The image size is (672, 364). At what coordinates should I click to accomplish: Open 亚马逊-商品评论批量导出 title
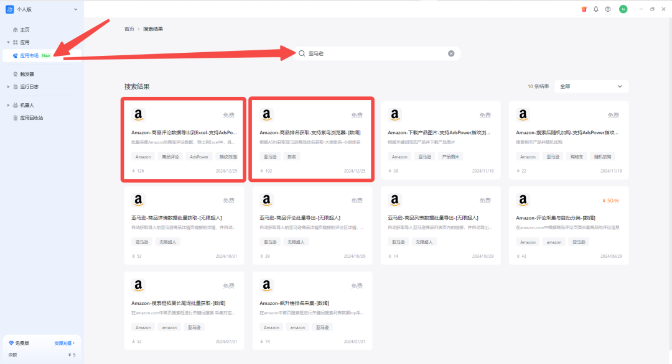[300, 217]
